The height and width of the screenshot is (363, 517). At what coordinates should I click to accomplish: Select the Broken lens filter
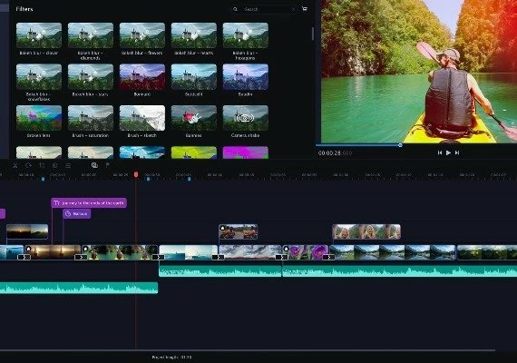[39, 118]
